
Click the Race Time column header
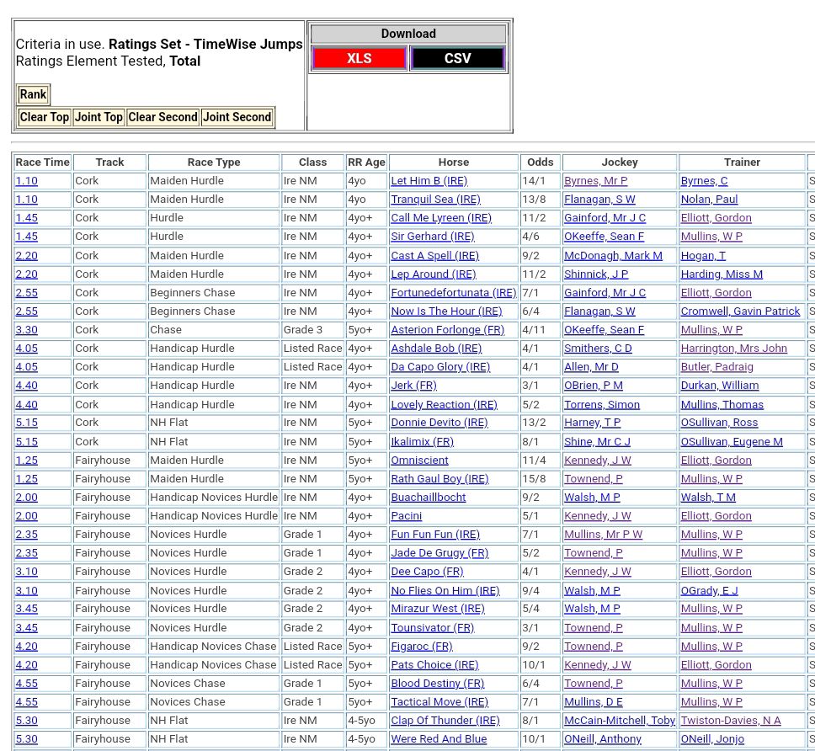42,162
